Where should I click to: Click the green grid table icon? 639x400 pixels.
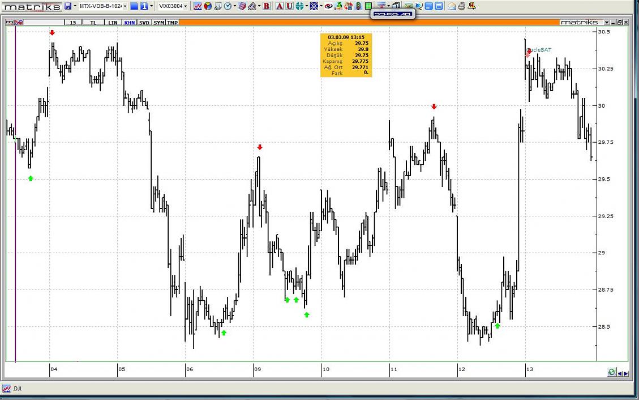click(x=368, y=6)
